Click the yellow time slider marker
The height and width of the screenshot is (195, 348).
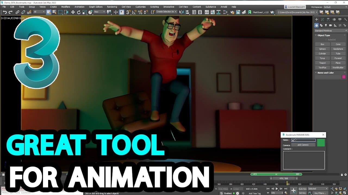click(x=287, y=183)
